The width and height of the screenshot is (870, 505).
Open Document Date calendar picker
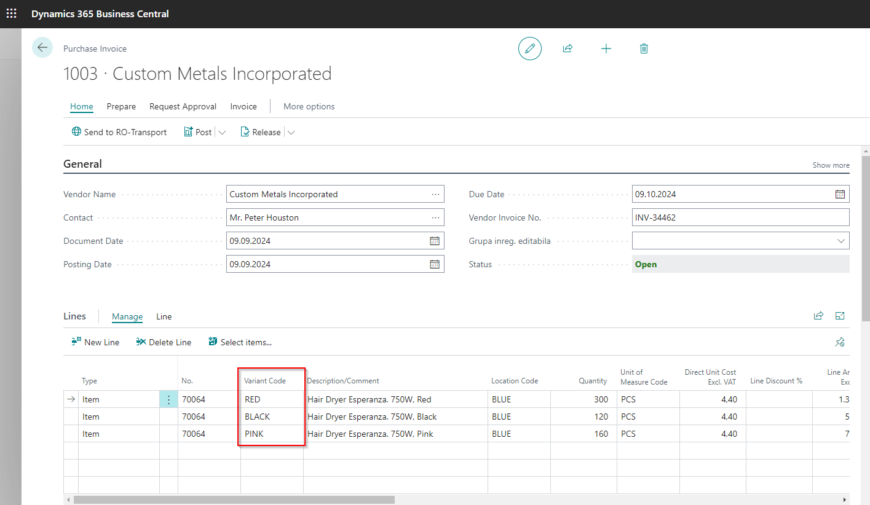click(435, 241)
